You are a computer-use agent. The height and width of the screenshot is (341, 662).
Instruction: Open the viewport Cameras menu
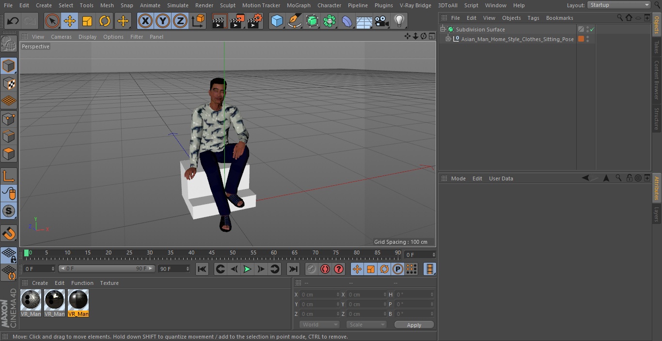61,37
